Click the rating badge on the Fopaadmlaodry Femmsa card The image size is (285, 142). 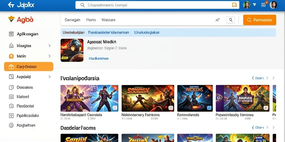pyautogui.click(x=266, y=108)
